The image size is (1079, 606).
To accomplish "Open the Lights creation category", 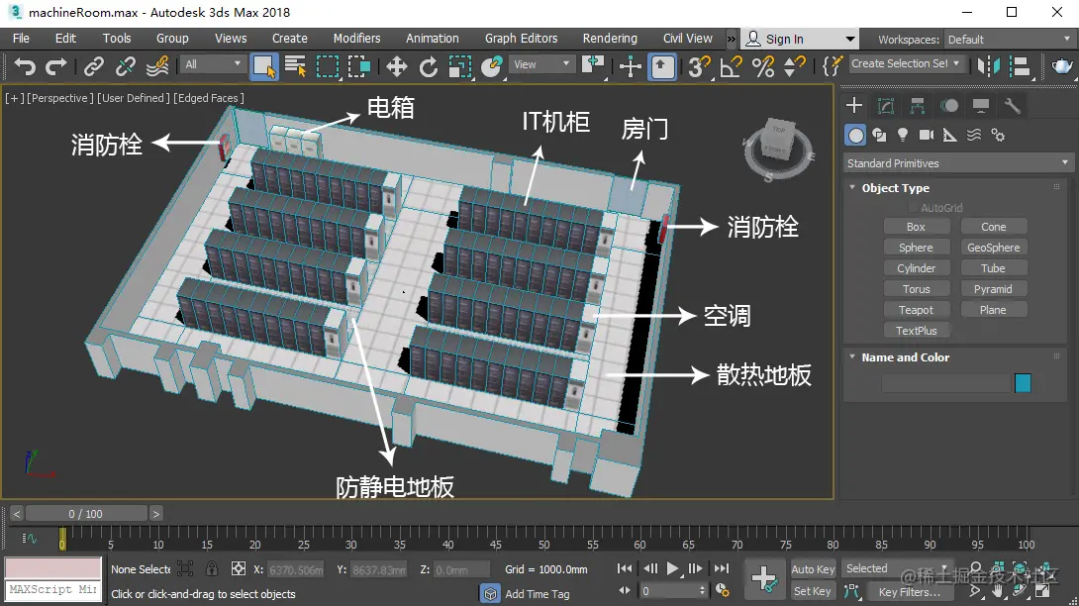I will 903,134.
